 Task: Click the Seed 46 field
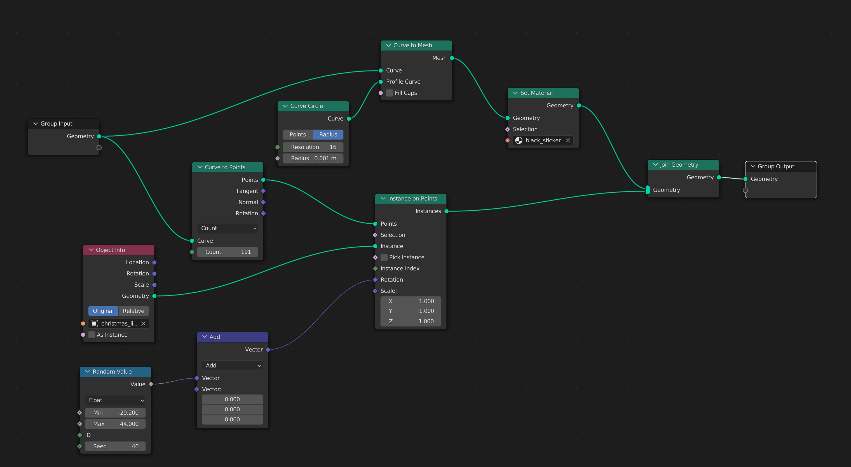[115, 446]
